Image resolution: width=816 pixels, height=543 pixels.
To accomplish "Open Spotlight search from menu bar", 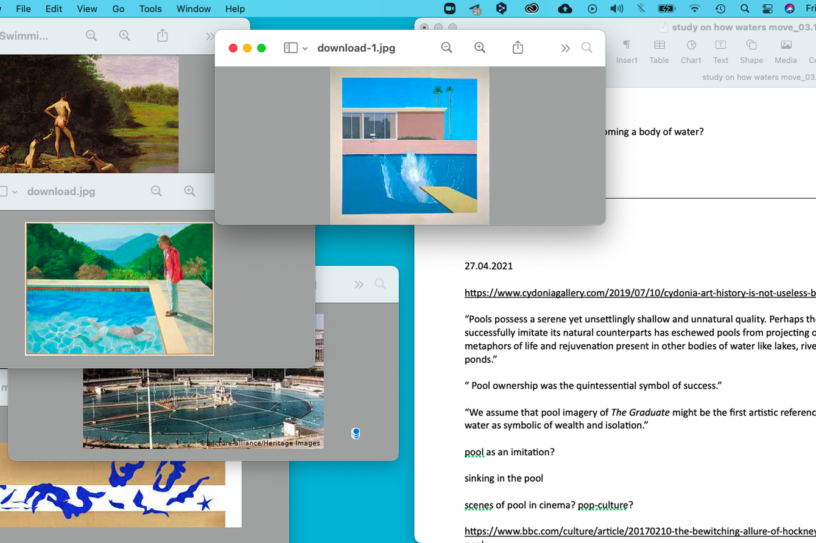I will click(x=745, y=9).
